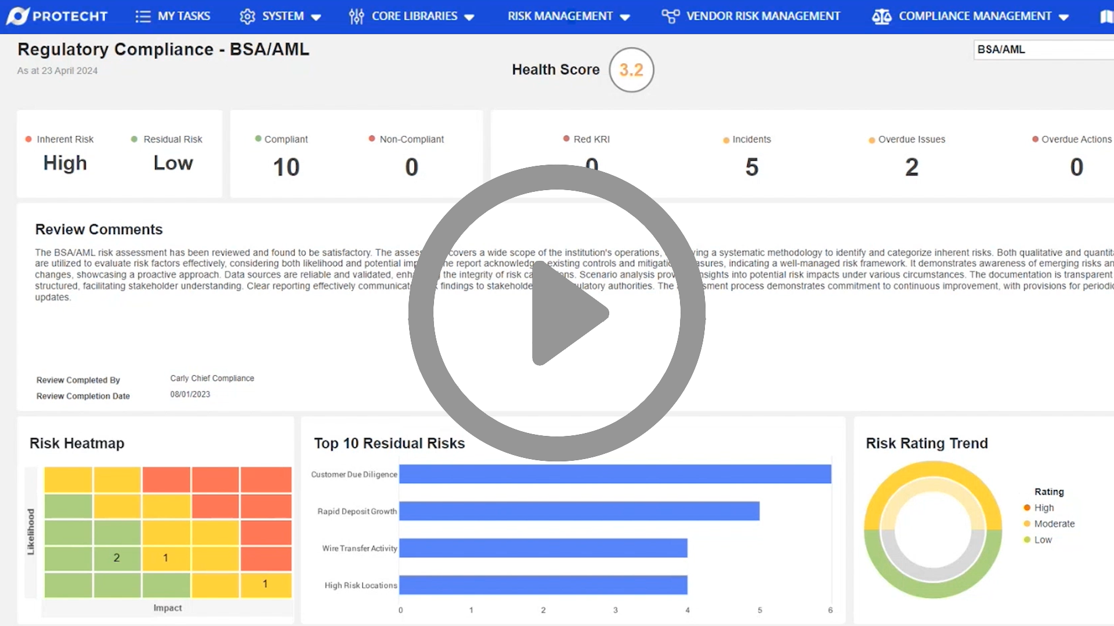Image resolution: width=1114 pixels, height=626 pixels.
Task: Toggle the Compliant legend marker
Action: coord(258,139)
